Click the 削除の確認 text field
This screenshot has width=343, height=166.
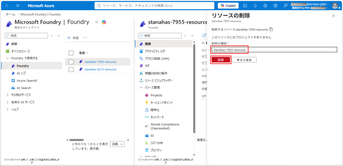tap(274, 50)
